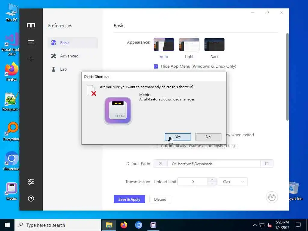
Task: Click Type here to search box
Action: [x=58, y=225]
